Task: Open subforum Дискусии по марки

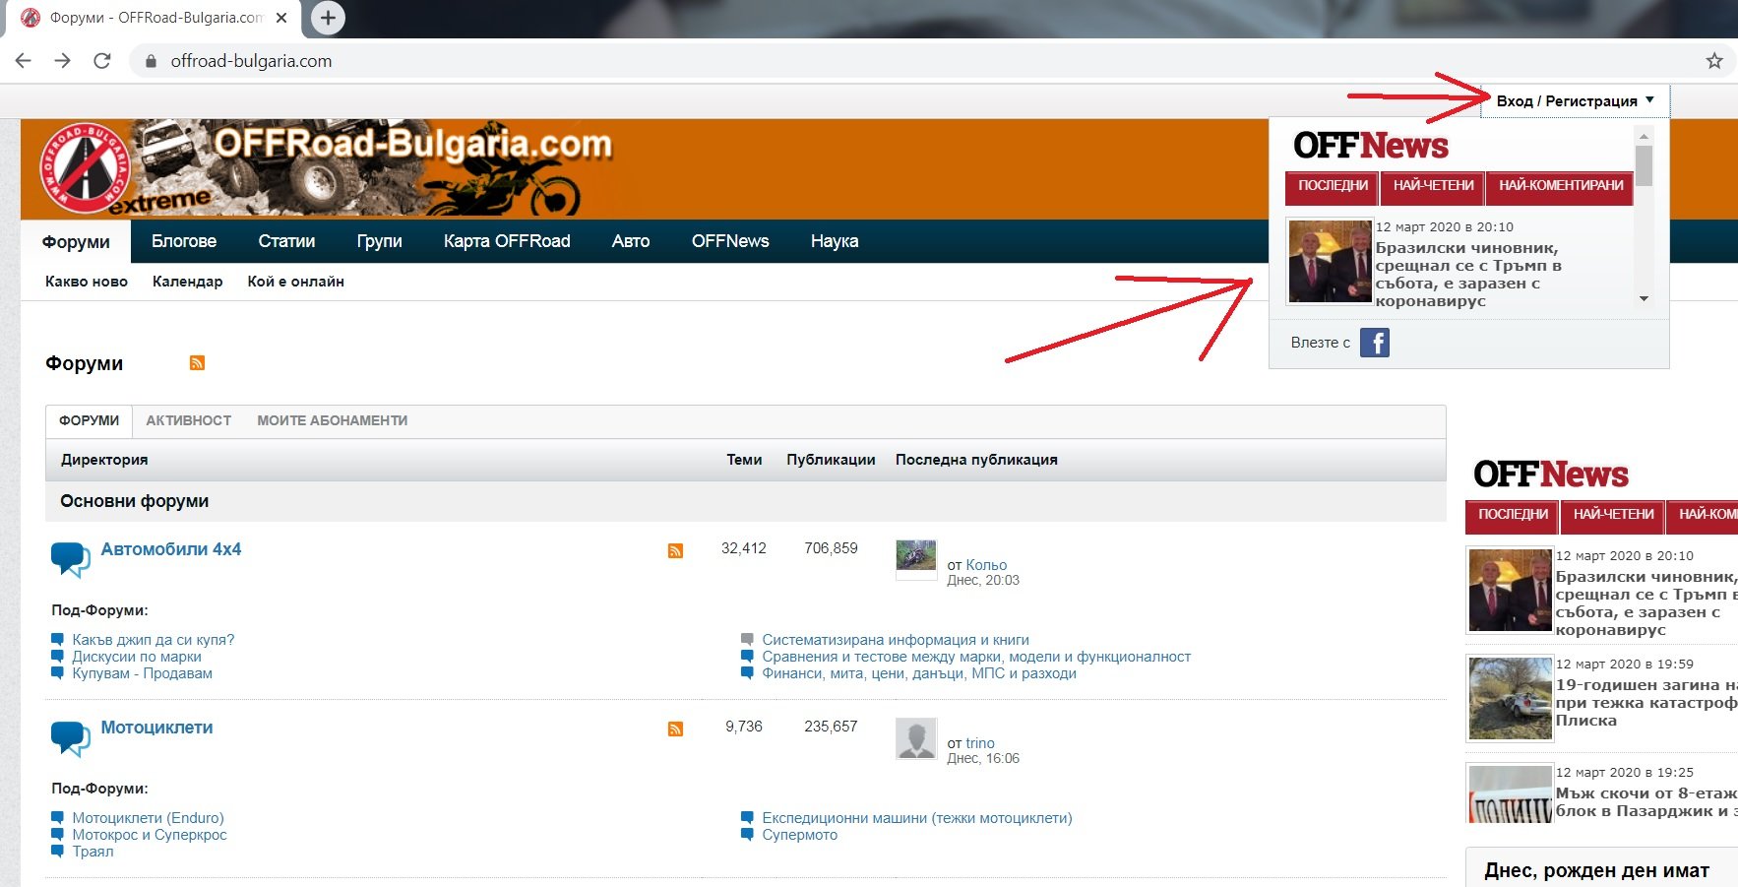Action: click(x=137, y=657)
